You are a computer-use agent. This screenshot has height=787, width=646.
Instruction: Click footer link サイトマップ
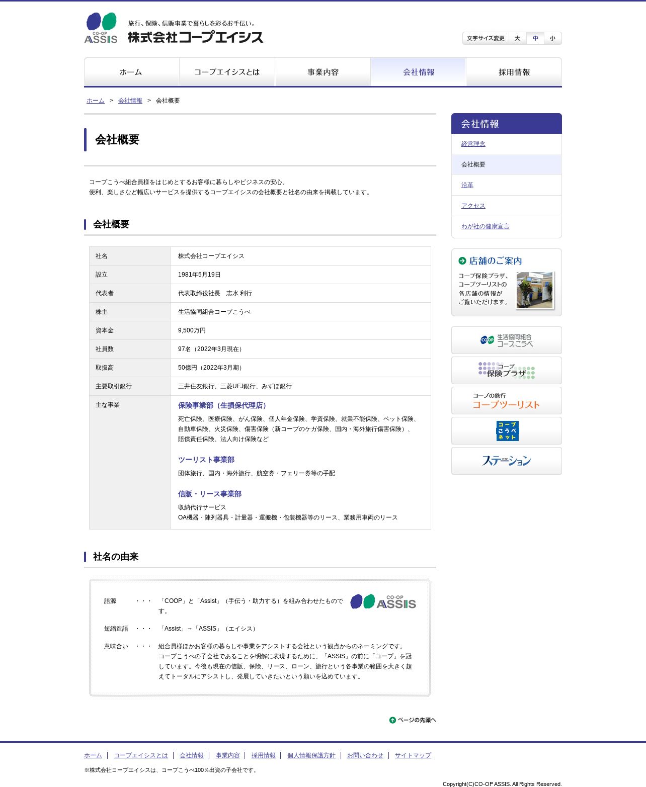[x=413, y=755]
